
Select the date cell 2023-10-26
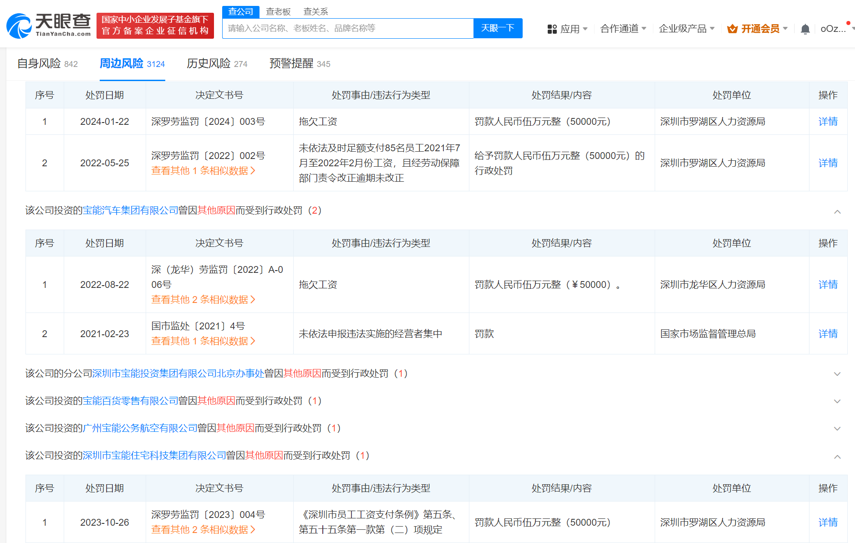point(105,523)
